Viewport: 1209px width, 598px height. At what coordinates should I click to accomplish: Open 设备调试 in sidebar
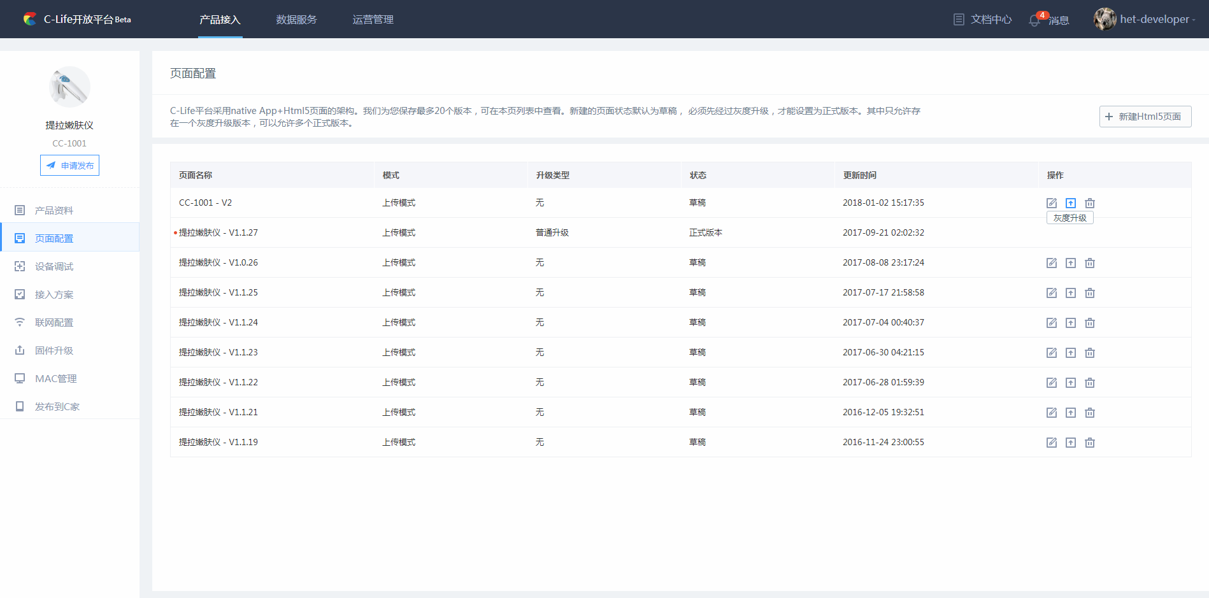(x=69, y=266)
